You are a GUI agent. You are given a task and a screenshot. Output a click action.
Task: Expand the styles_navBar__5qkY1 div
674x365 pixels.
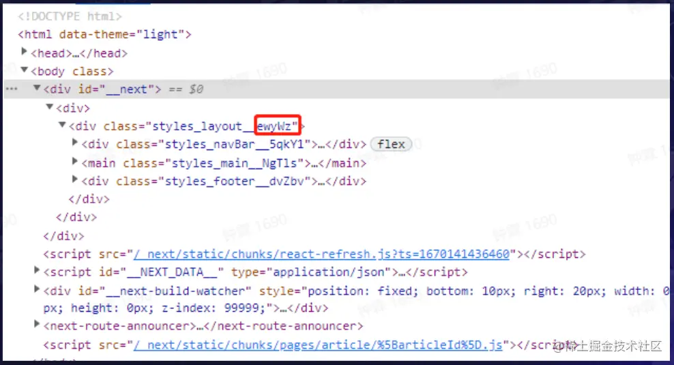75,143
